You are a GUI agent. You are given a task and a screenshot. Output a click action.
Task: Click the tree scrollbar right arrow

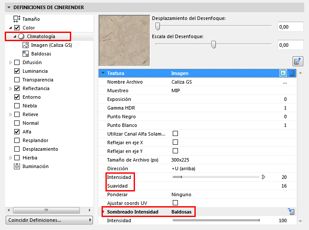coord(90,210)
